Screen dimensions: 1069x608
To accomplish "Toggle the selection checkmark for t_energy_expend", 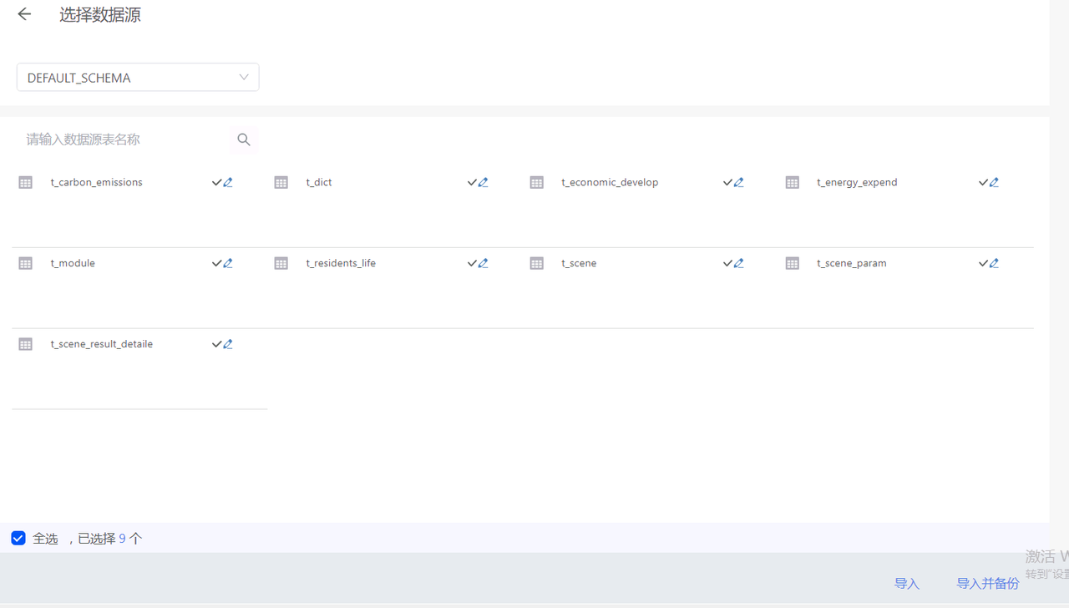I will (983, 182).
